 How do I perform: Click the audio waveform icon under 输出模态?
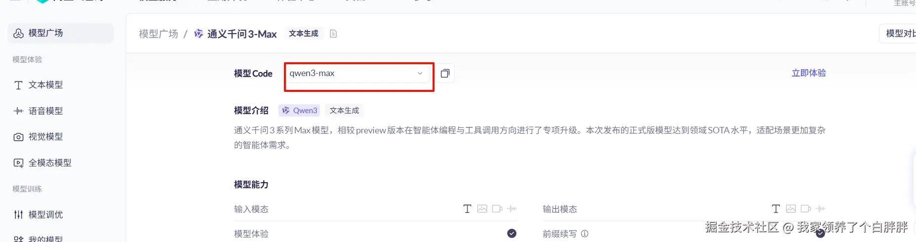821,209
